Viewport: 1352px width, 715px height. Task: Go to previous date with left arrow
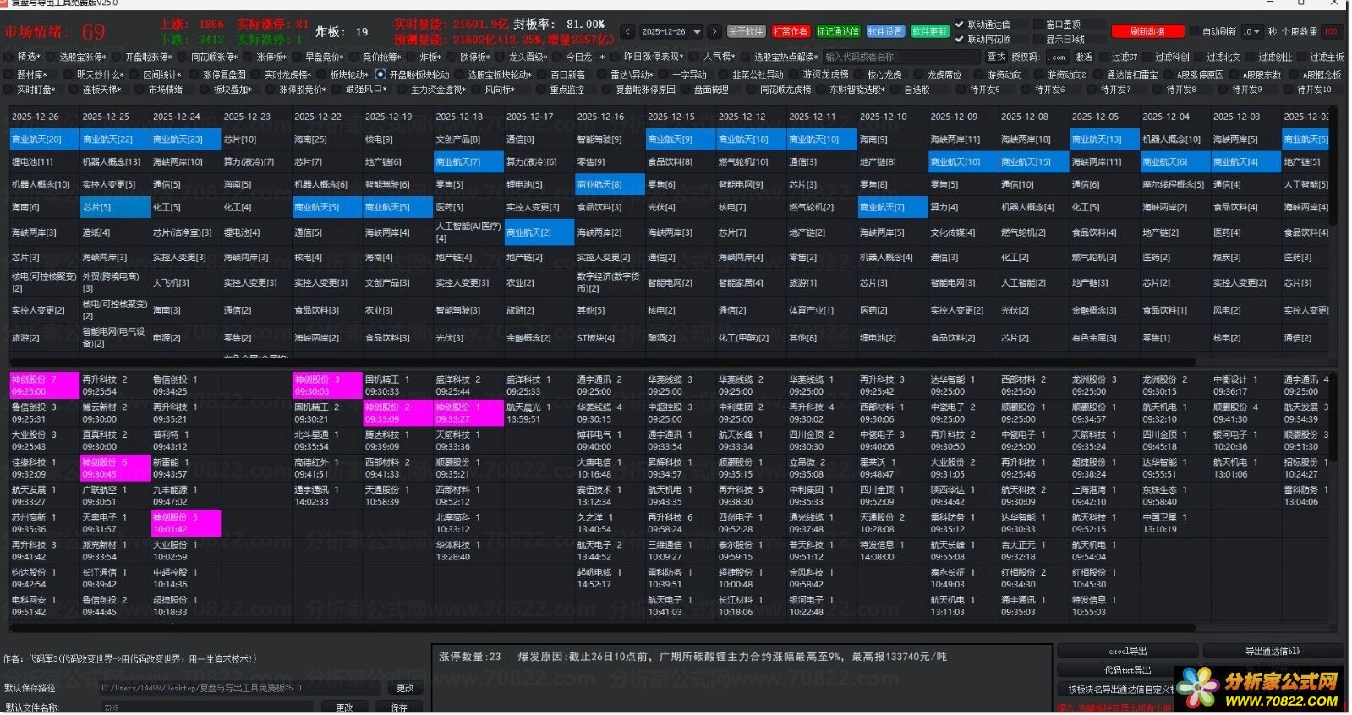point(627,32)
